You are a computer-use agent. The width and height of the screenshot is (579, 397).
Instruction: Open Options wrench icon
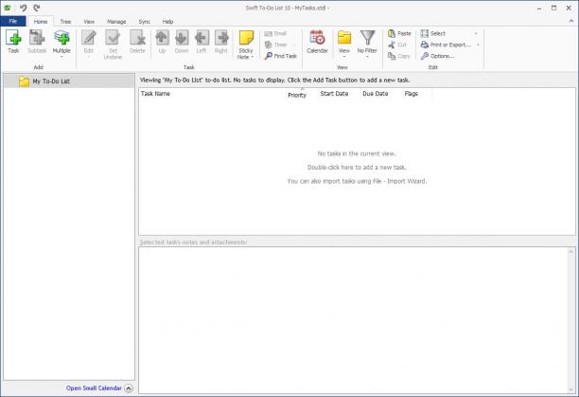point(424,56)
